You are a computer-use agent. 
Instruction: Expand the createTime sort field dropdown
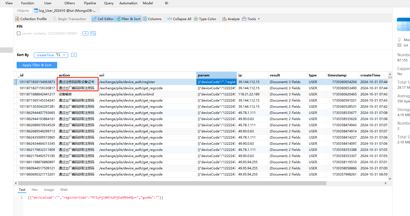64,55
